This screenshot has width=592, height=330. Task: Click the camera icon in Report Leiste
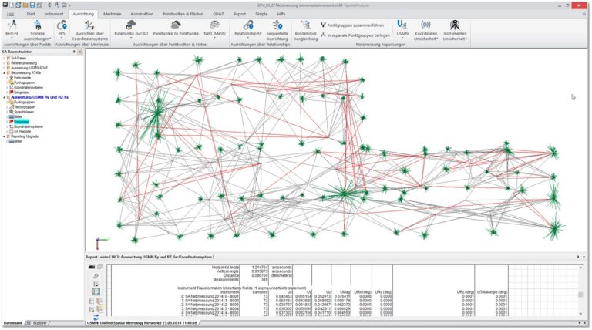(92, 267)
